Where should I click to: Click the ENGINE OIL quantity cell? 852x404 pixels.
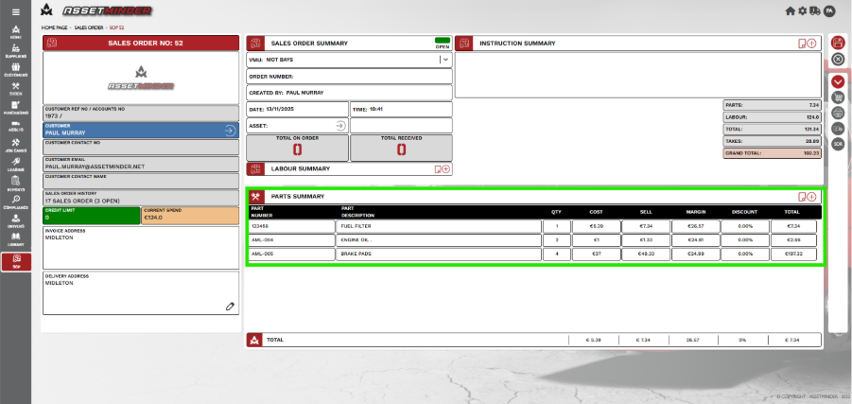pyautogui.click(x=556, y=240)
